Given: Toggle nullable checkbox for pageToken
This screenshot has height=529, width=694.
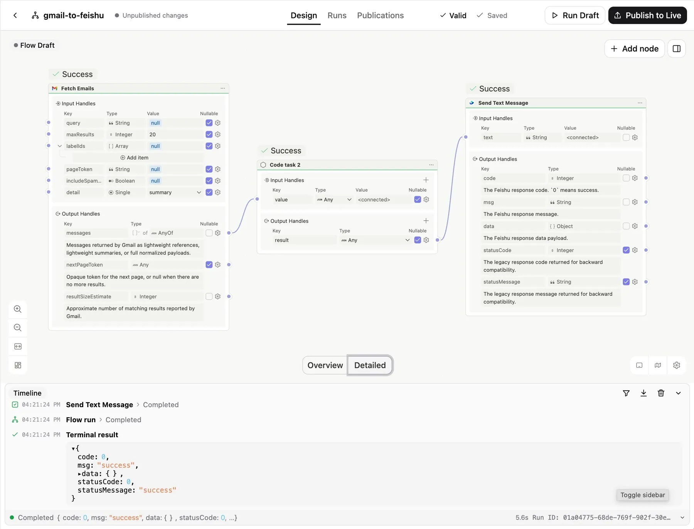Looking at the screenshot, I should tap(209, 169).
